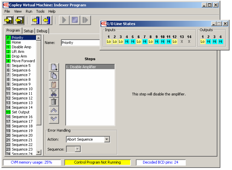Select Sequence 5 in the list
The image size is (232, 170).
coord(21,66)
